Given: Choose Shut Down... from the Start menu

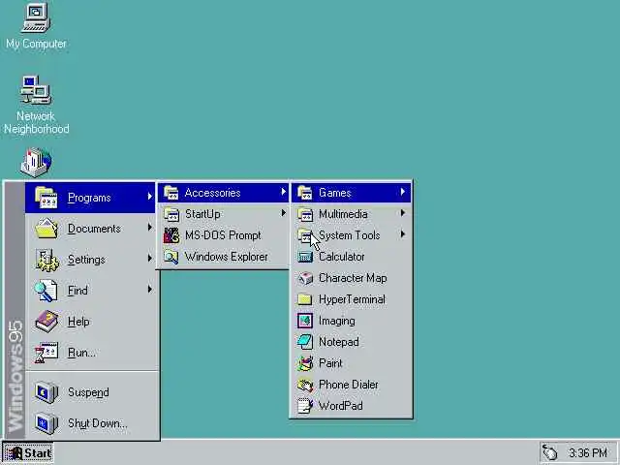Looking at the screenshot, I should tap(90, 423).
